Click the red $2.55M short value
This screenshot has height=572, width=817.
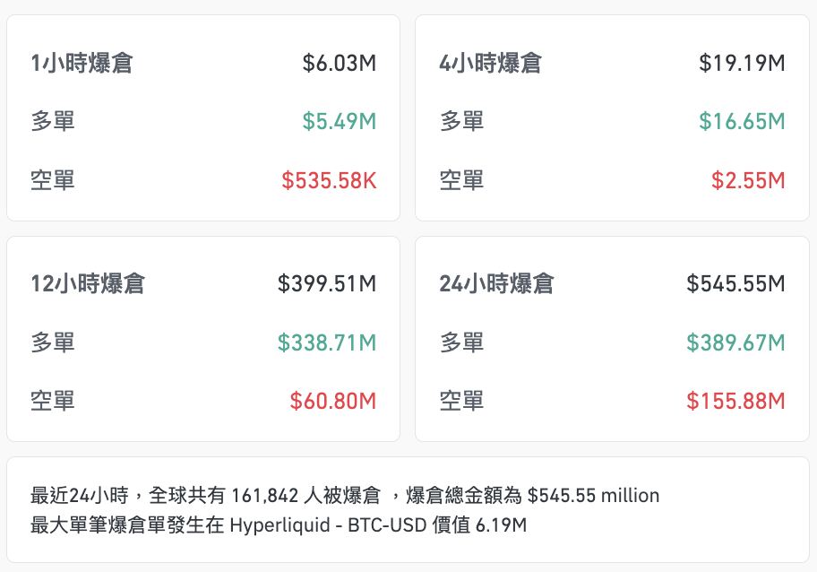tap(748, 180)
